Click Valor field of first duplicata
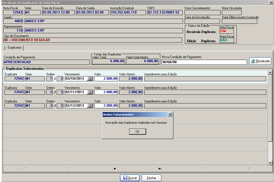274x182 pixels. click(106, 79)
